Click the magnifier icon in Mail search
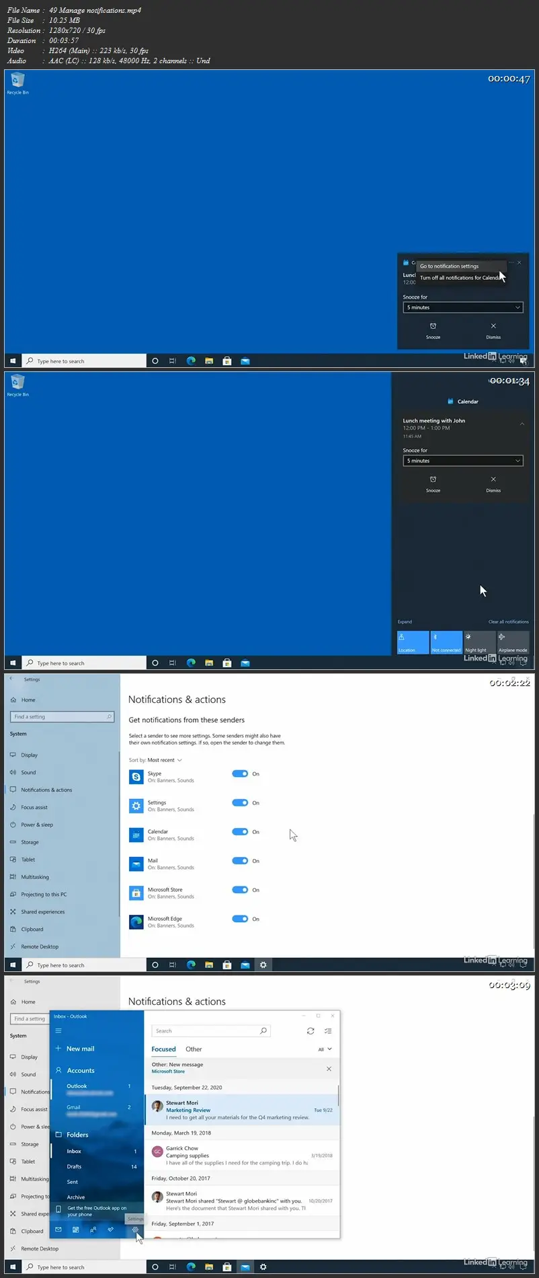This screenshot has height=1278, width=539. click(263, 1030)
